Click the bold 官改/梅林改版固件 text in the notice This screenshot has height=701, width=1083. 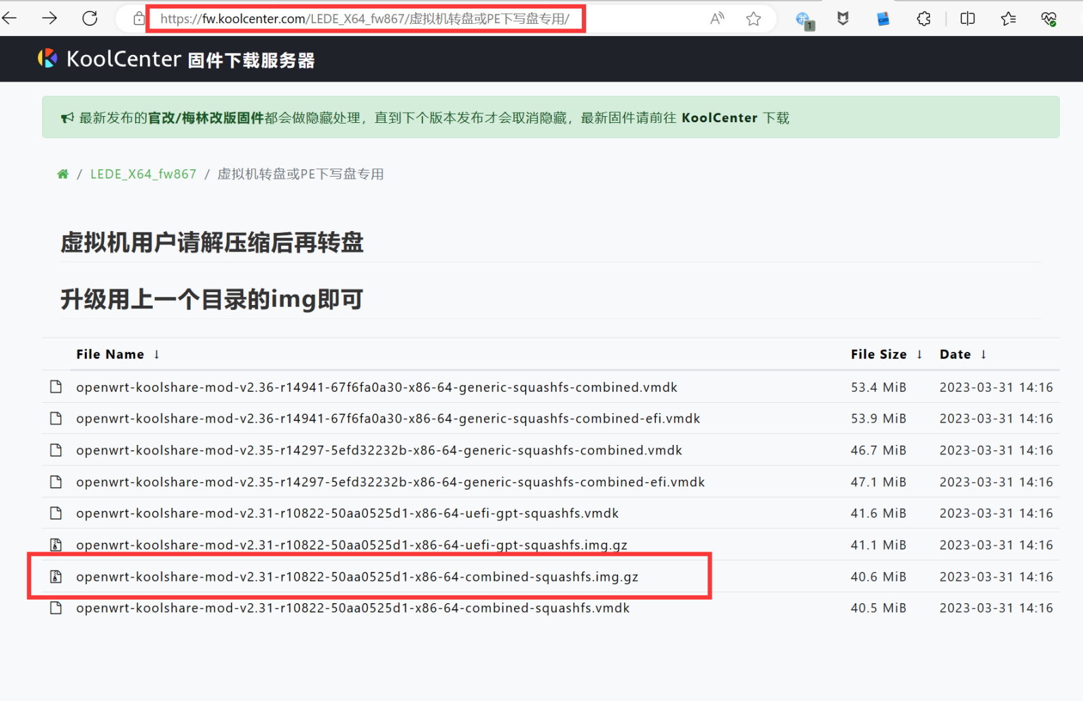pos(206,118)
